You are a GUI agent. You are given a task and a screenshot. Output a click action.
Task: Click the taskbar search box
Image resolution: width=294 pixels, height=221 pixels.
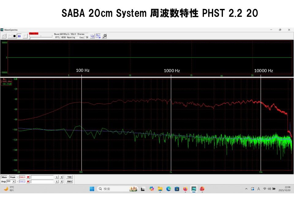[x=118, y=189]
